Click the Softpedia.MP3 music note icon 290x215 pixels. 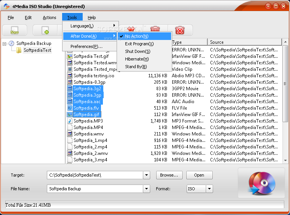click(x=70, y=121)
